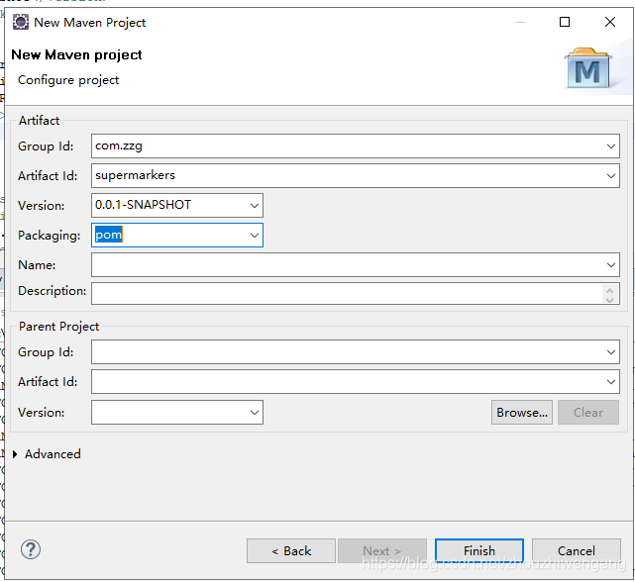Maximize the New Maven Project dialog
Screen dimensions: 635x582
(x=565, y=22)
